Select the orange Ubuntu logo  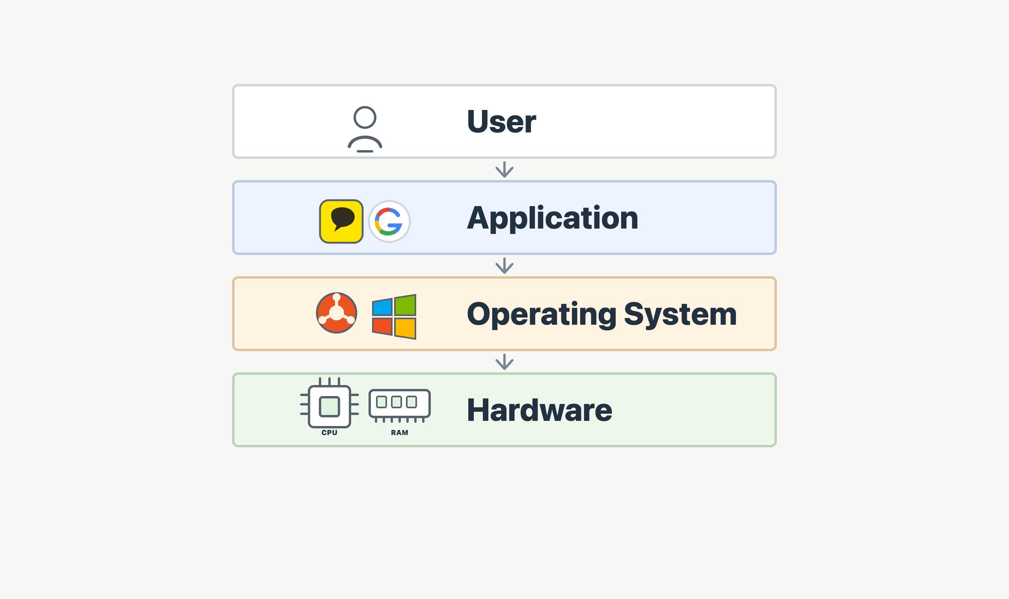pos(337,313)
